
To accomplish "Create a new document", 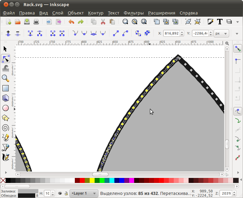I will 9,22.
